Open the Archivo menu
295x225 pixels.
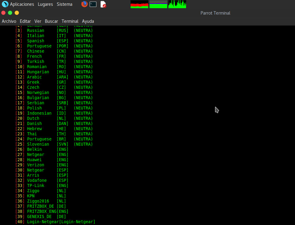(x=9, y=21)
